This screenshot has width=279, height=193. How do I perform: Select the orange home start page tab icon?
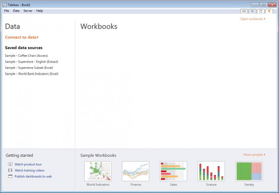269,11
